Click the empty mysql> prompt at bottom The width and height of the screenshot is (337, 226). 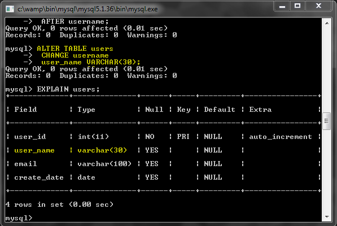click(19, 218)
